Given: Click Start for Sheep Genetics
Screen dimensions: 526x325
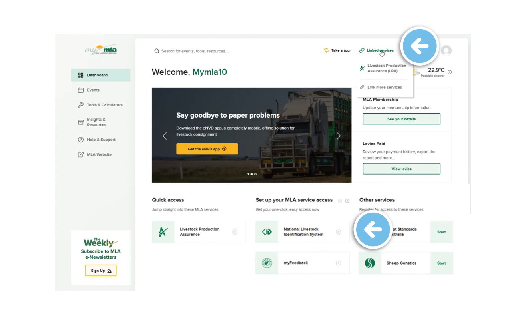Looking at the screenshot, I should [x=442, y=263].
